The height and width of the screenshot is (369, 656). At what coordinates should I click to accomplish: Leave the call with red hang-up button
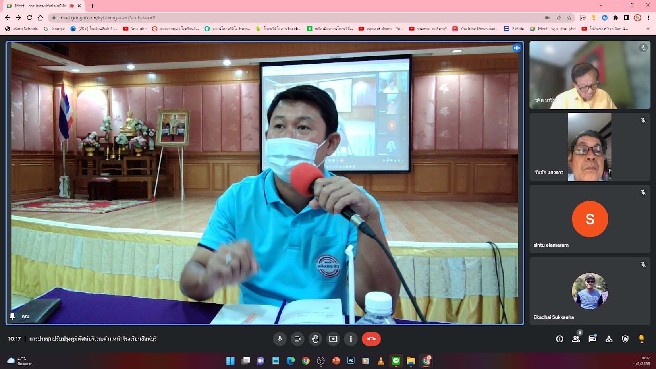371,339
